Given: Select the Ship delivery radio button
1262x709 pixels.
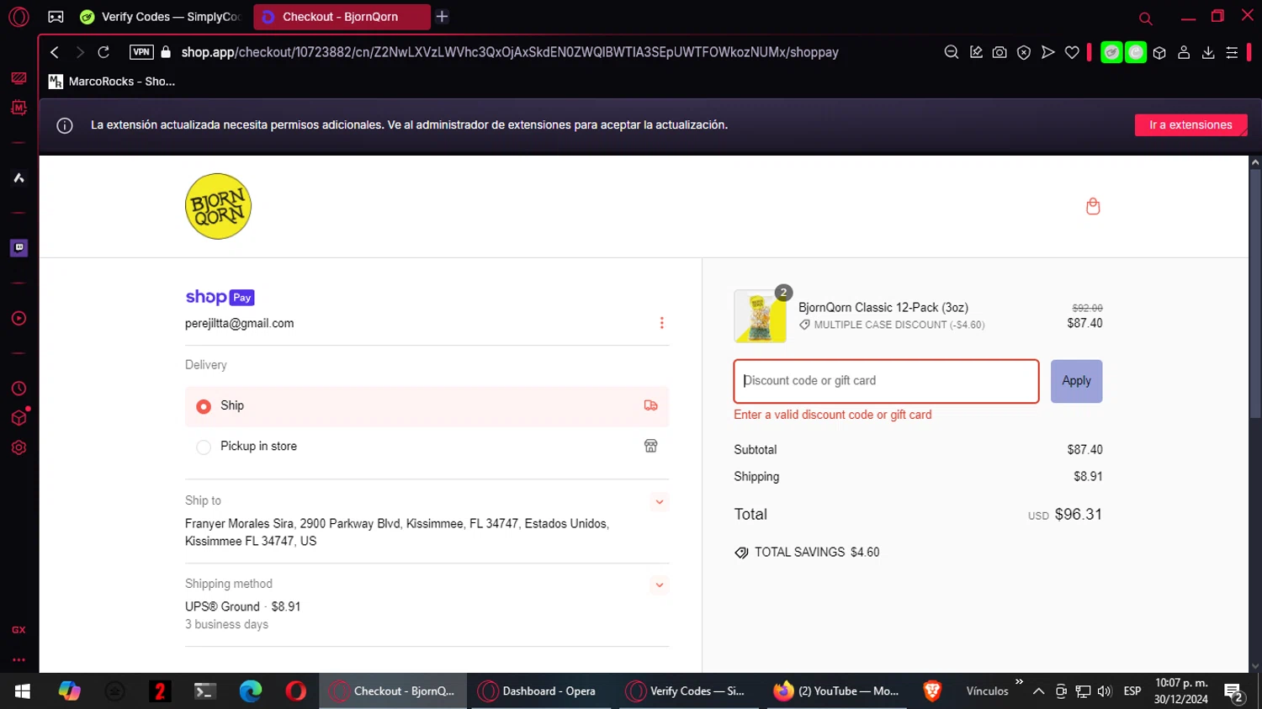Looking at the screenshot, I should point(204,406).
